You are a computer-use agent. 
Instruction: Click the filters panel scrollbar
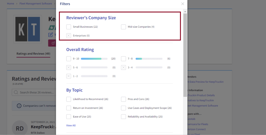(185, 55)
